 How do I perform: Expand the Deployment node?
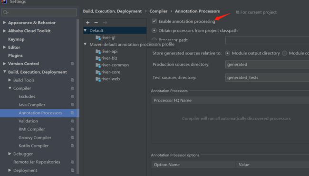[x=10, y=170]
